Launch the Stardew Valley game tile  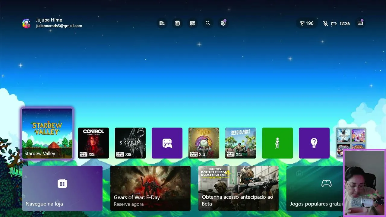point(47,134)
